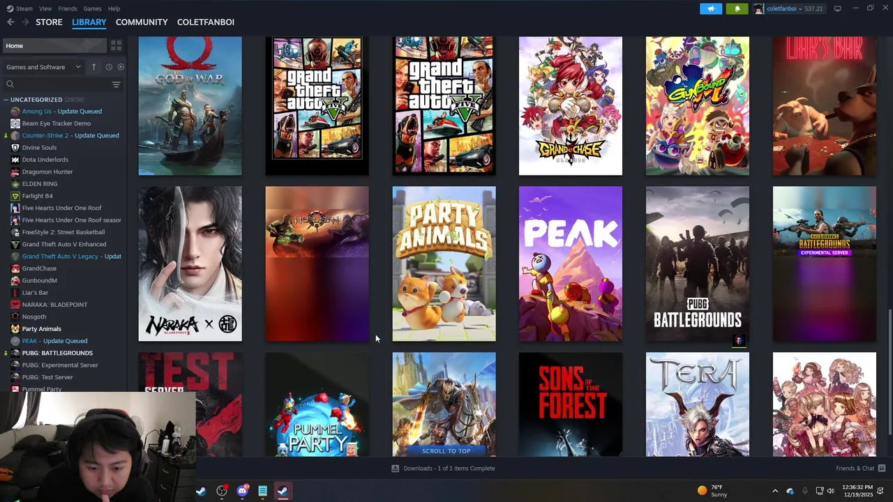
Task: Open the Steam announcements megaphone button
Action: [x=711, y=8]
